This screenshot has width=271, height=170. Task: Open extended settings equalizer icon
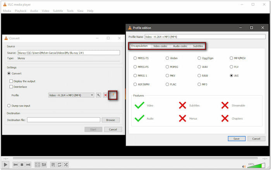44,165
